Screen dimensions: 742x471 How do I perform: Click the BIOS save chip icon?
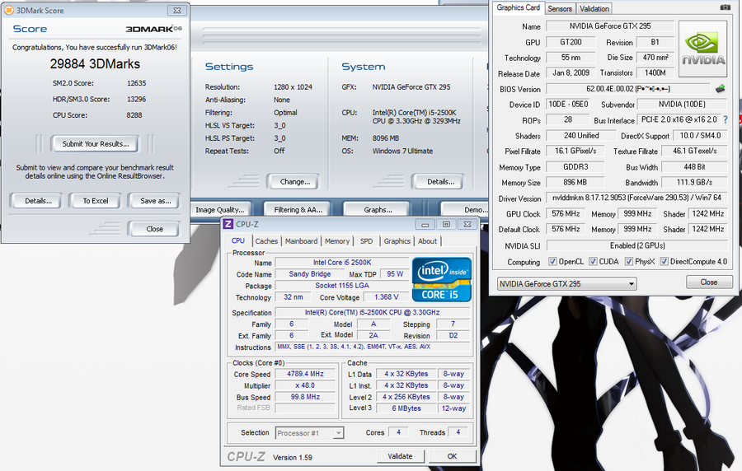pos(720,88)
